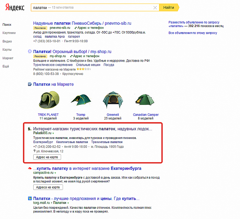Viewport: 240px width, 219px height.
Task: Click the м. Площадь 1905 Года text
Action: 107,146
